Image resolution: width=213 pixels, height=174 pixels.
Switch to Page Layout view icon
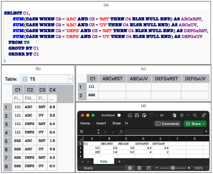139,168
